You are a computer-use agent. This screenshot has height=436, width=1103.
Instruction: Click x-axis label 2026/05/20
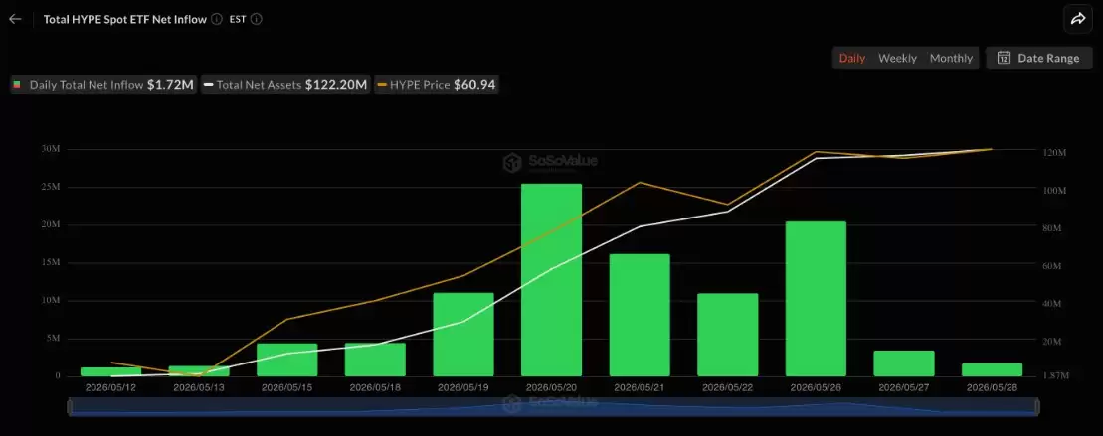[x=551, y=387]
